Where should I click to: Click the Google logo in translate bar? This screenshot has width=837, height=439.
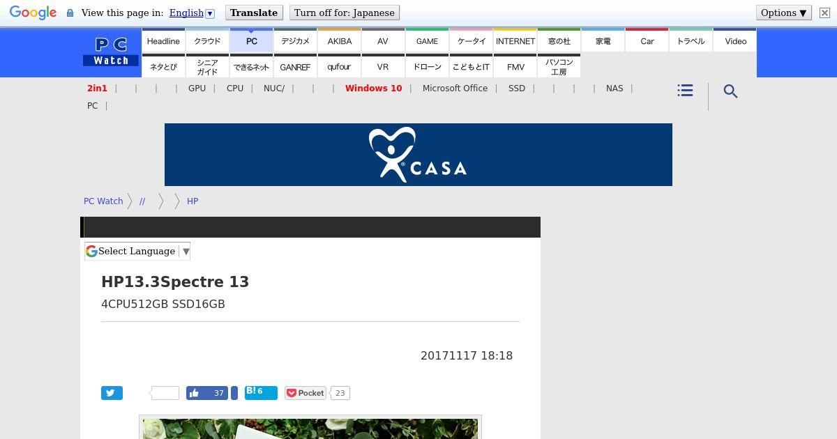coord(33,13)
